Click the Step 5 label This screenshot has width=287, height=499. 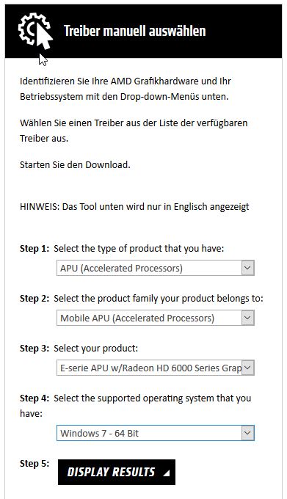(x=34, y=463)
